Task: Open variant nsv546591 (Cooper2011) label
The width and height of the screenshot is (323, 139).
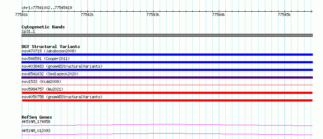Action: 46,59
